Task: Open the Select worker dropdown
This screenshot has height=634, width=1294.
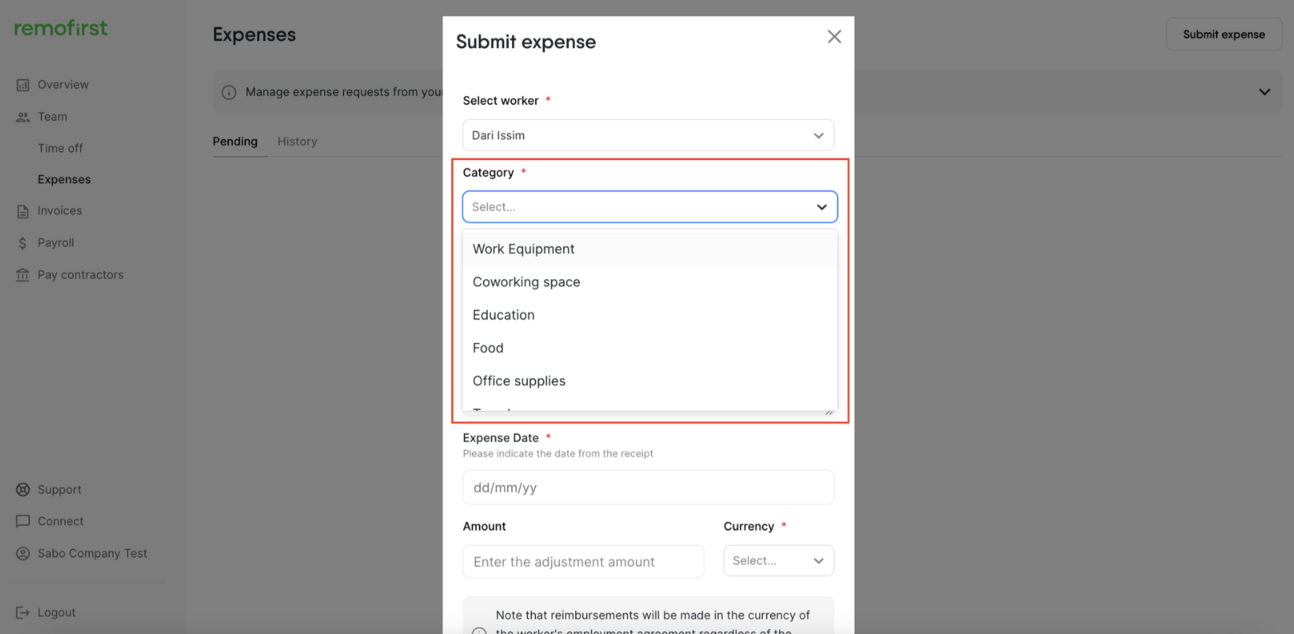Action: 648,136
